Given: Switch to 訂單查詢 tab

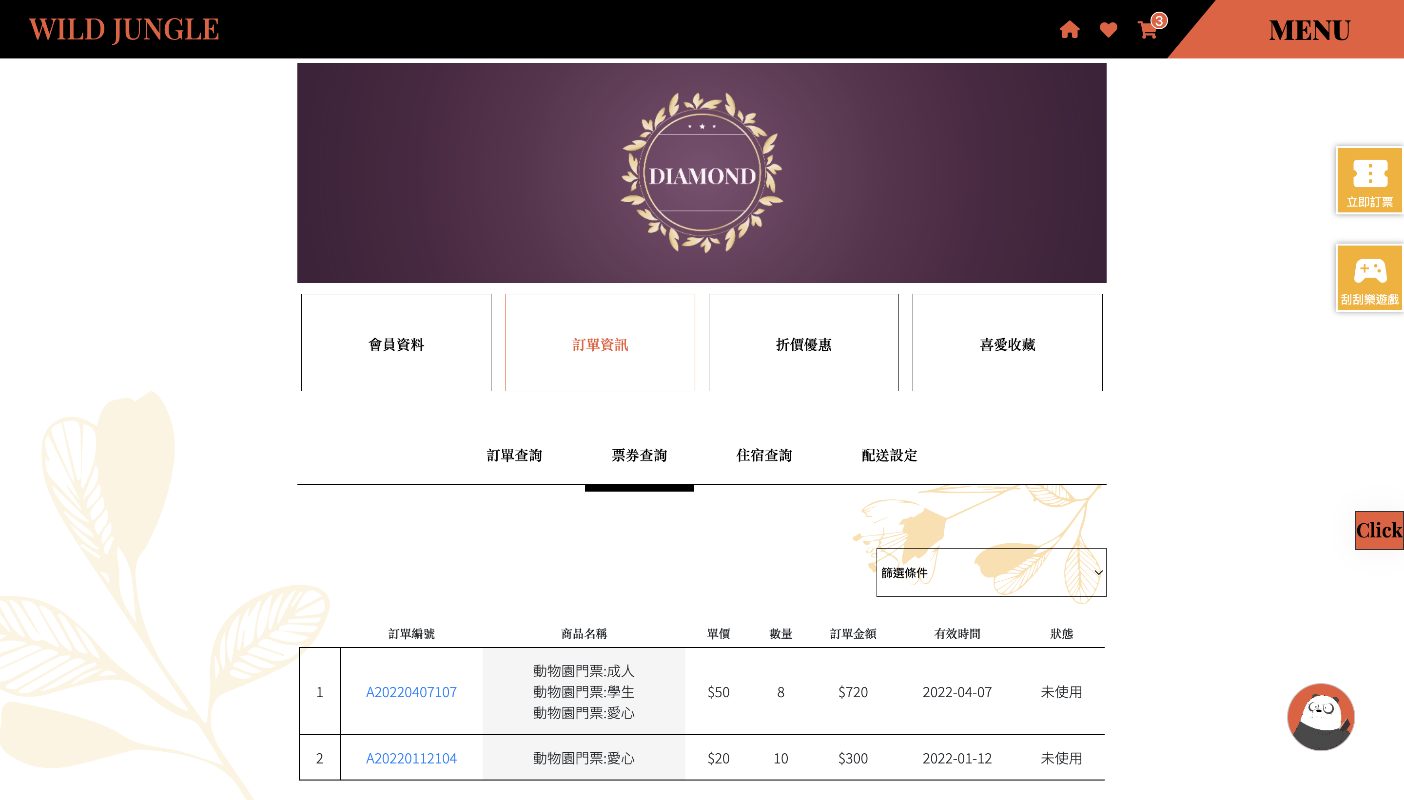Looking at the screenshot, I should 514,456.
